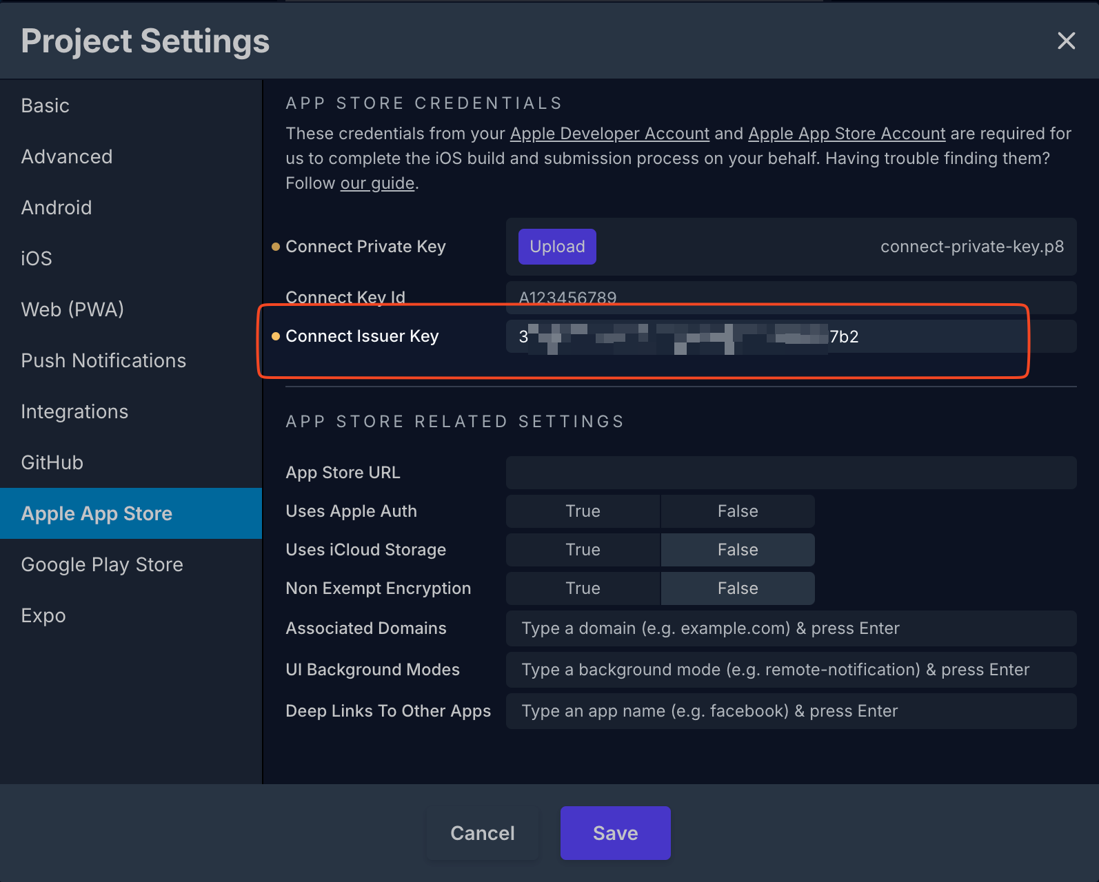Set Uses iCloud Storage to True
The height and width of the screenshot is (882, 1099).
click(583, 550)
